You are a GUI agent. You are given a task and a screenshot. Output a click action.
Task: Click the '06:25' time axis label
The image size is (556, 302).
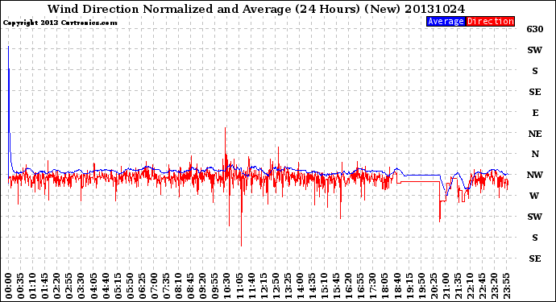pyautogui.click(x=142, y=286)
